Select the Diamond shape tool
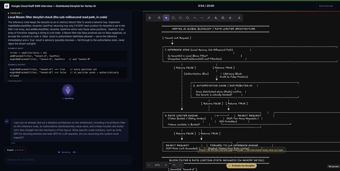This screenshot has height=171, width=340. point(180,18)
